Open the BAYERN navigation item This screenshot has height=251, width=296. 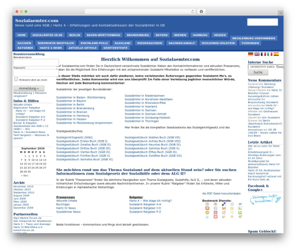162,35
